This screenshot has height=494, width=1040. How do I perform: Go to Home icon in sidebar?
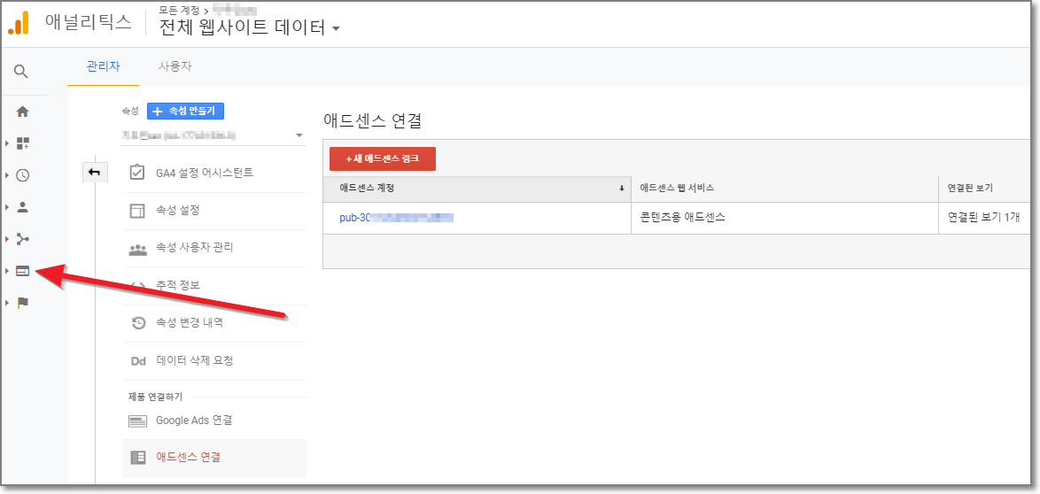pyautogui.click(x=22, y=112)
